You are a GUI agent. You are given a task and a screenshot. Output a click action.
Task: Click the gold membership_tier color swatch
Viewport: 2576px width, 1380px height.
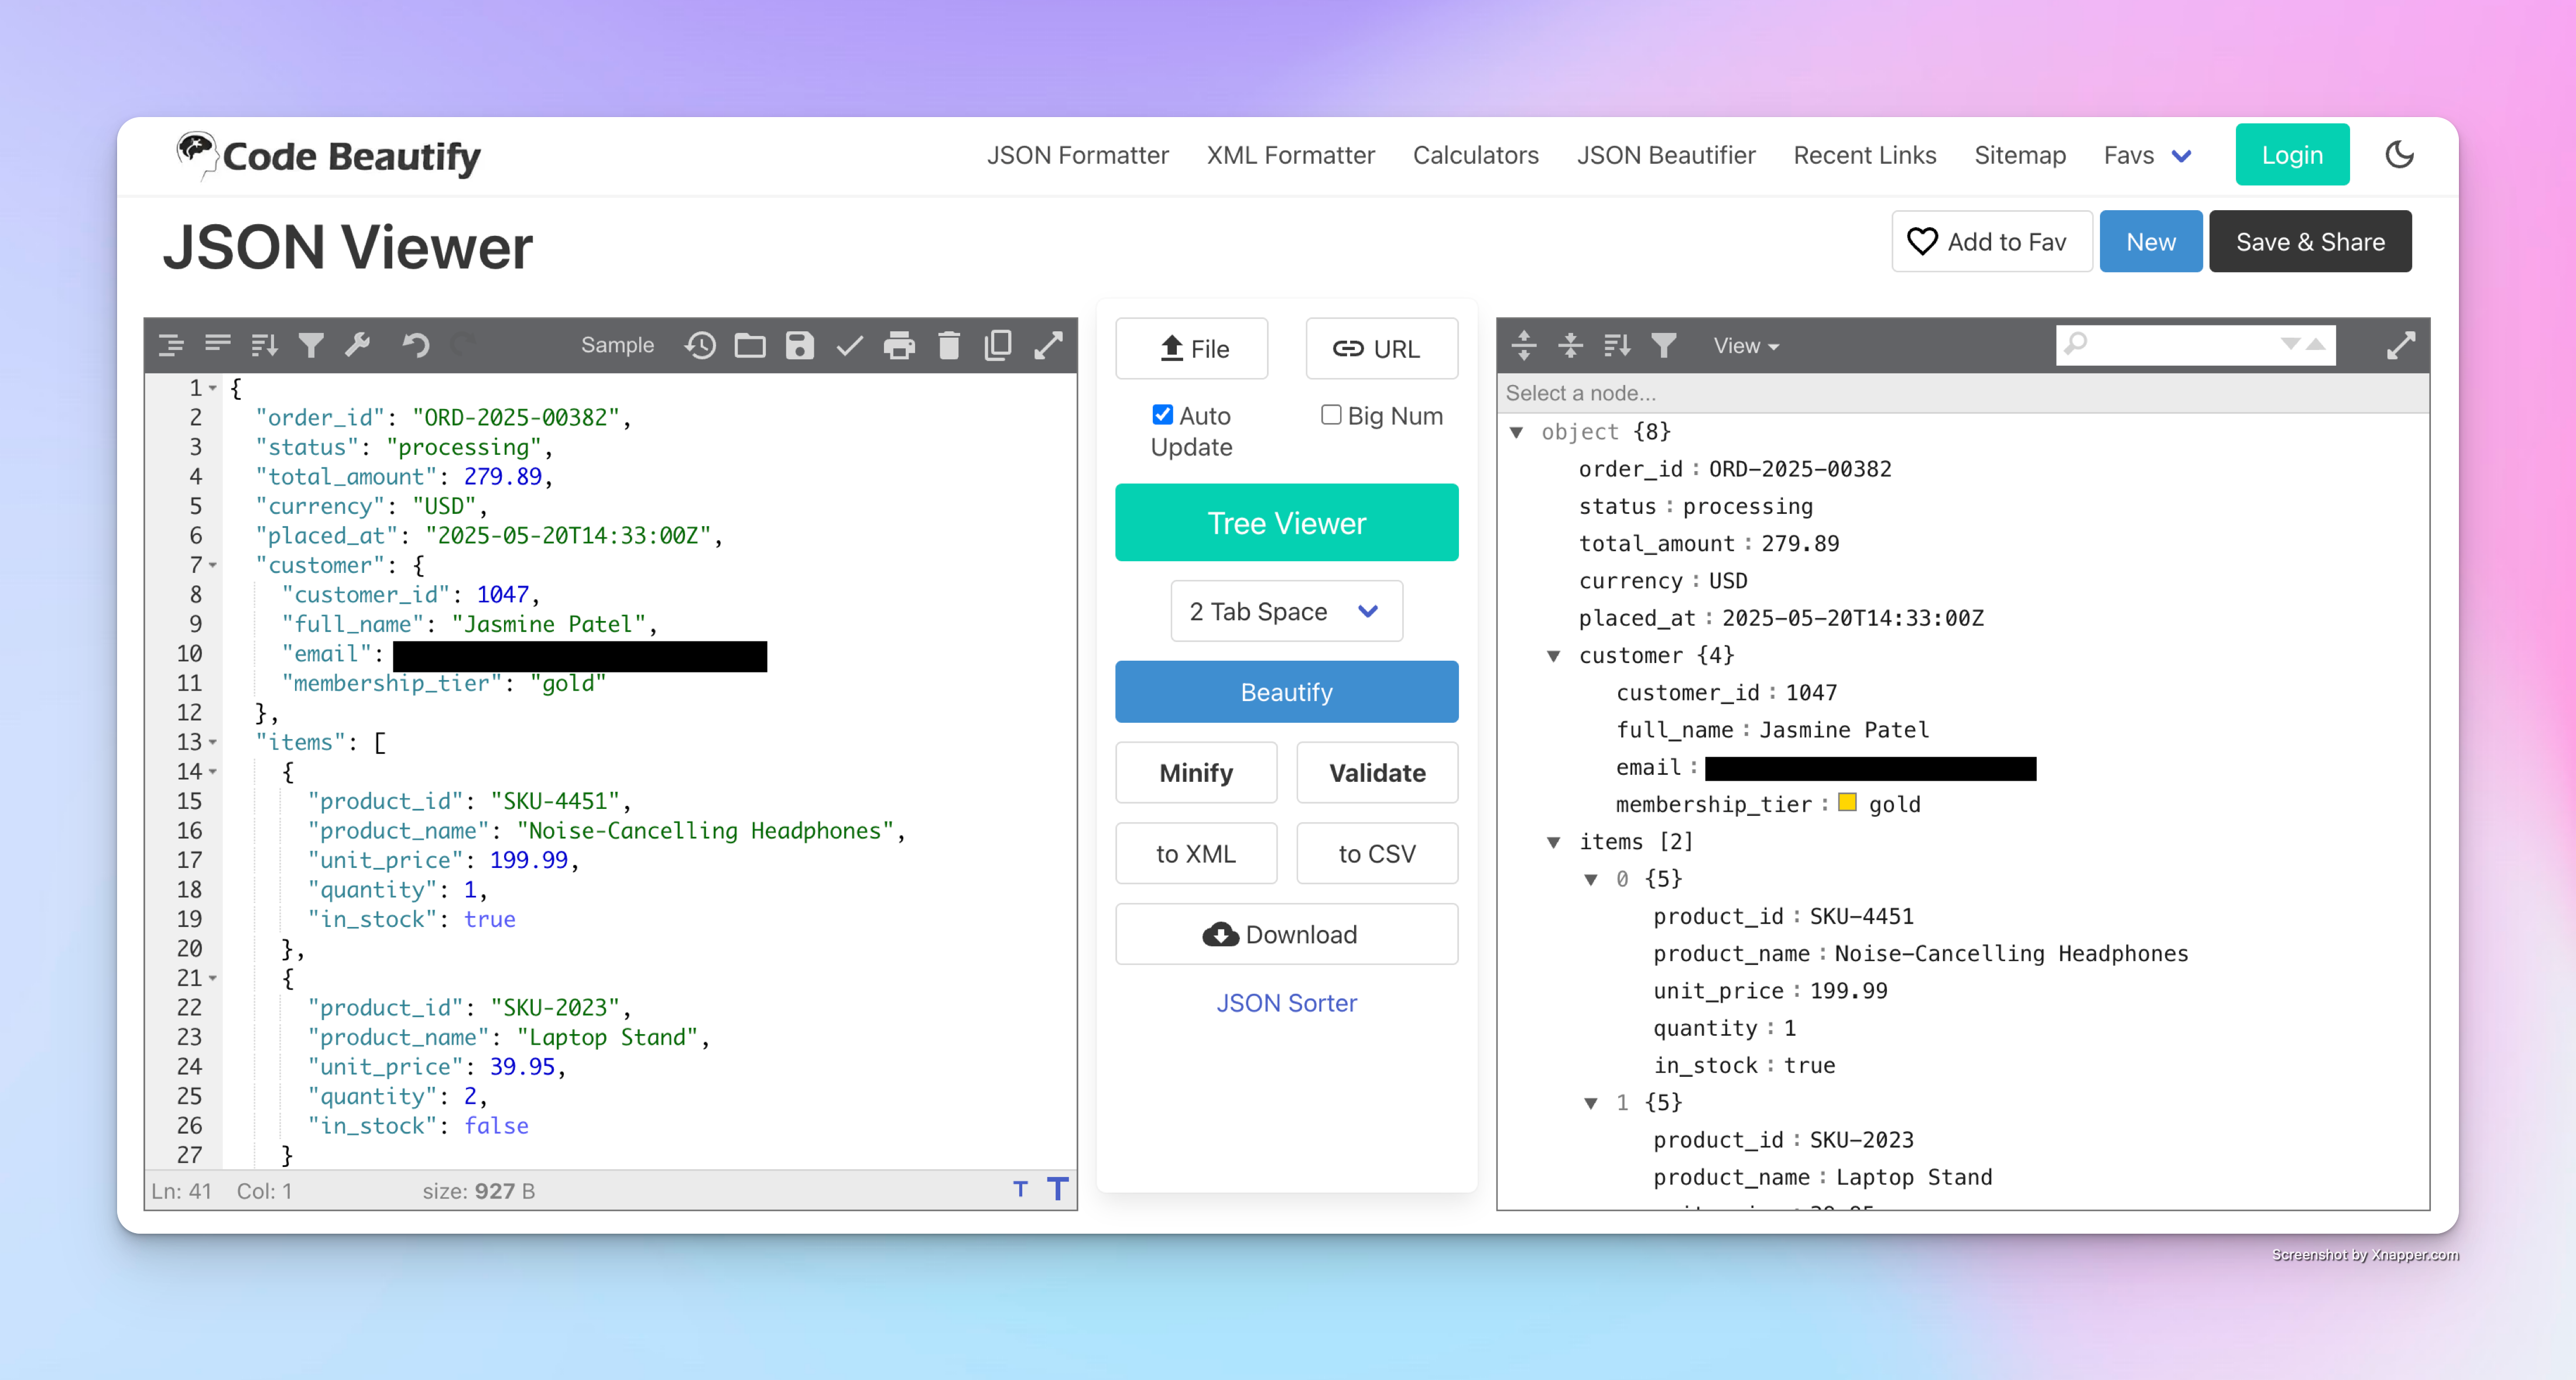pos(1847,802)
